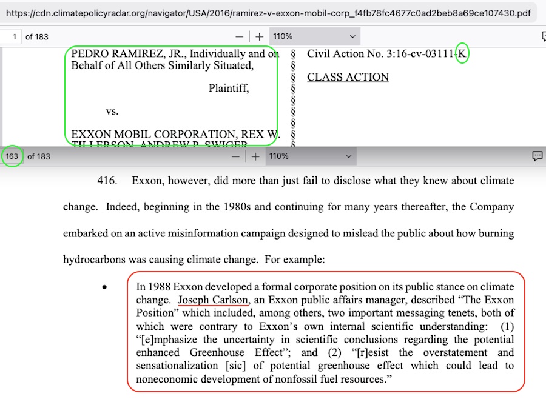Click paragraph number 416
The image size is (546, 399).
107,181
